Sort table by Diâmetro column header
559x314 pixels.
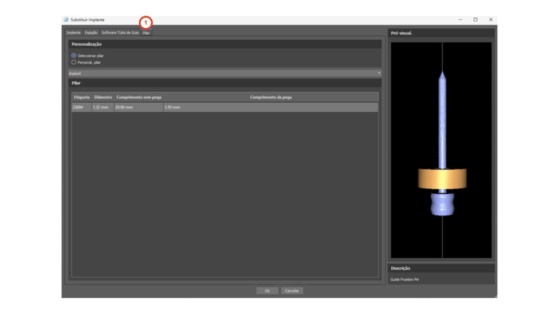pos(103,97)
